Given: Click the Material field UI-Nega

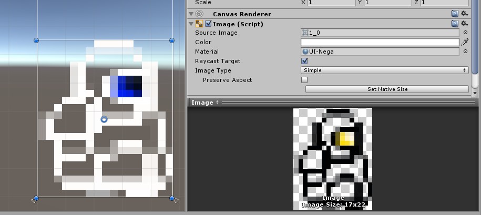Looking at the screenshot, I should click(380, 52).
